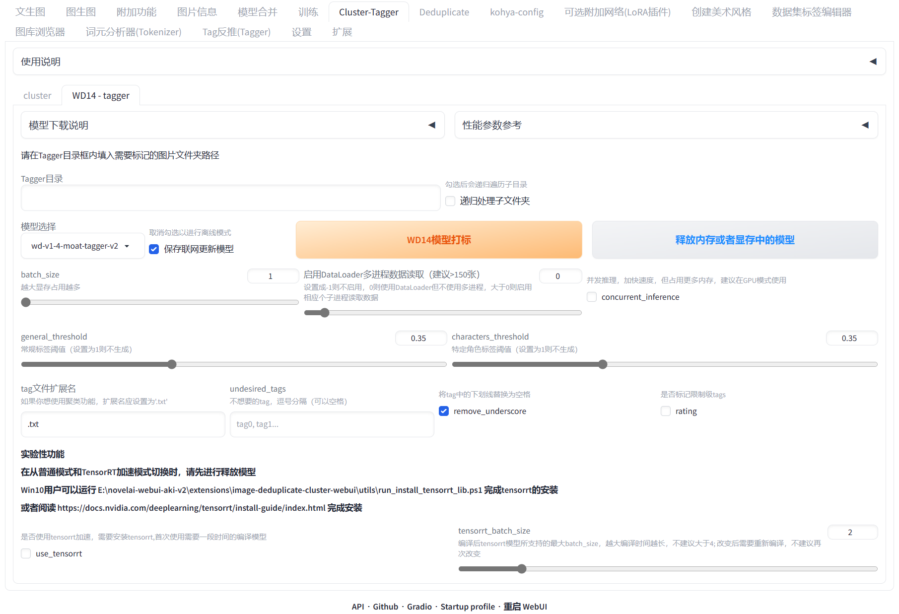Open the Github footer link
The width and height of the screenshot is (899, 614).
[x=385, y=607]
